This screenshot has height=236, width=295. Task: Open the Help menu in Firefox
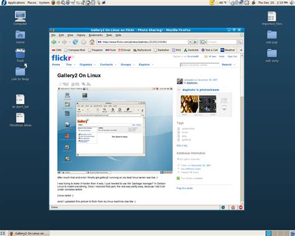(118, 35)
